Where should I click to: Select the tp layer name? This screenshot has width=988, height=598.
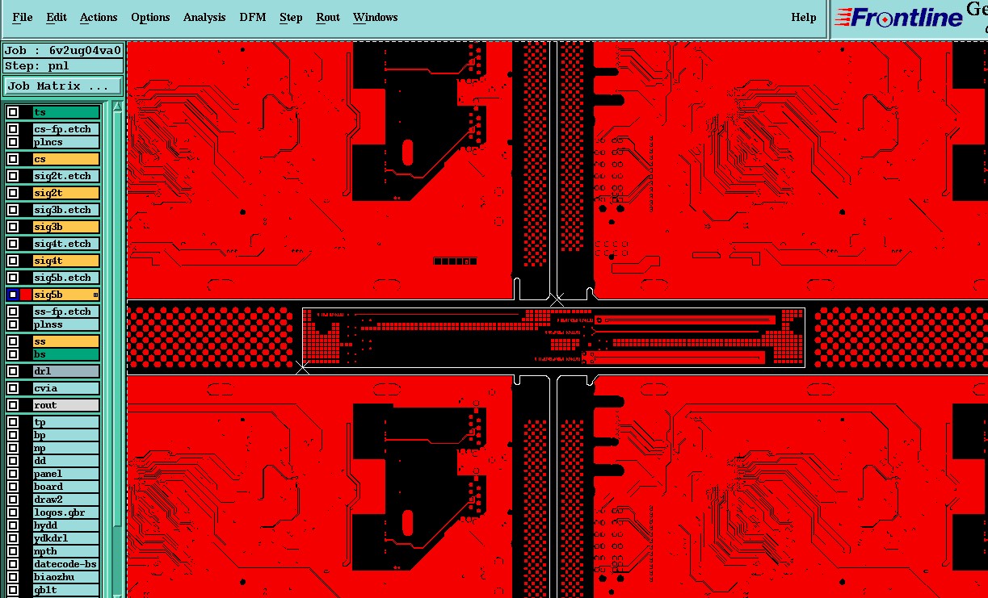click(66, 422)
